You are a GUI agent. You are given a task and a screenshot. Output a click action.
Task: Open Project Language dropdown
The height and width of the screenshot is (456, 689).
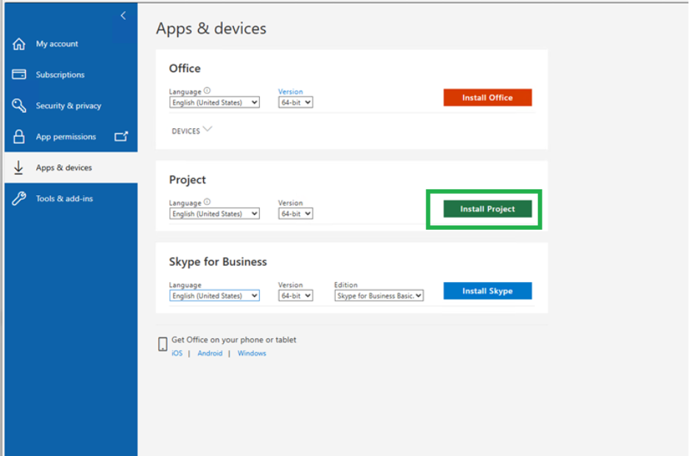[x=214, y=214]
